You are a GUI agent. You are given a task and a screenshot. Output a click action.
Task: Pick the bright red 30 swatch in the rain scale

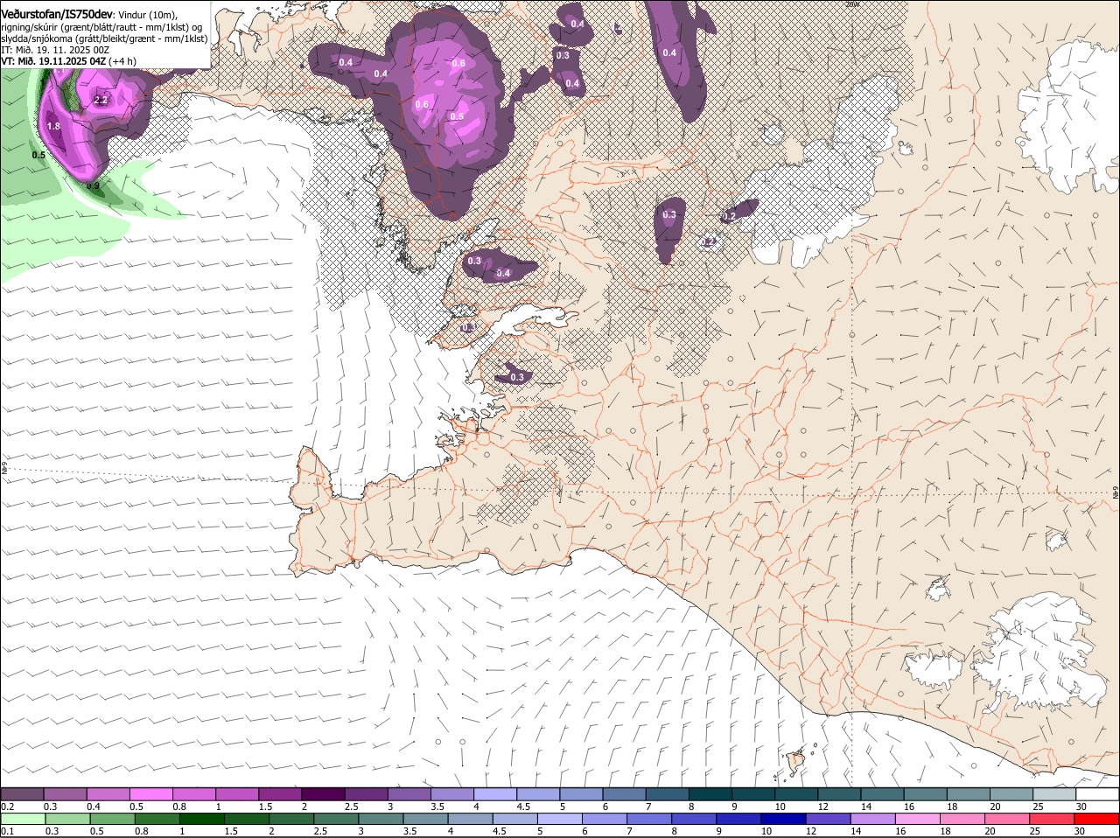(1097, 819)
